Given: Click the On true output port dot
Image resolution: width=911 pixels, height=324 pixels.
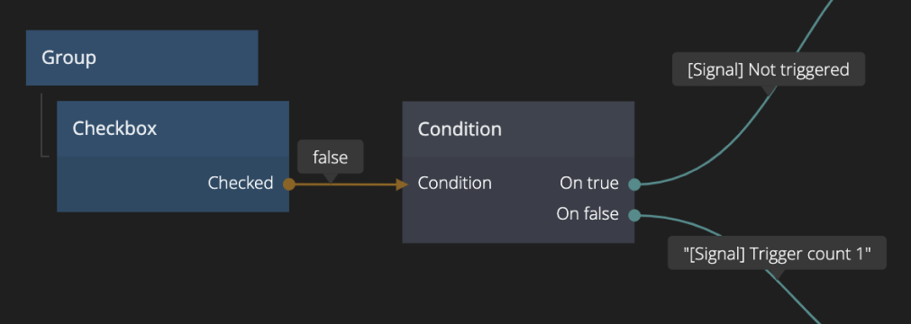Looking at the screenshot, I should pyautogui.click(x=634, y=184).
